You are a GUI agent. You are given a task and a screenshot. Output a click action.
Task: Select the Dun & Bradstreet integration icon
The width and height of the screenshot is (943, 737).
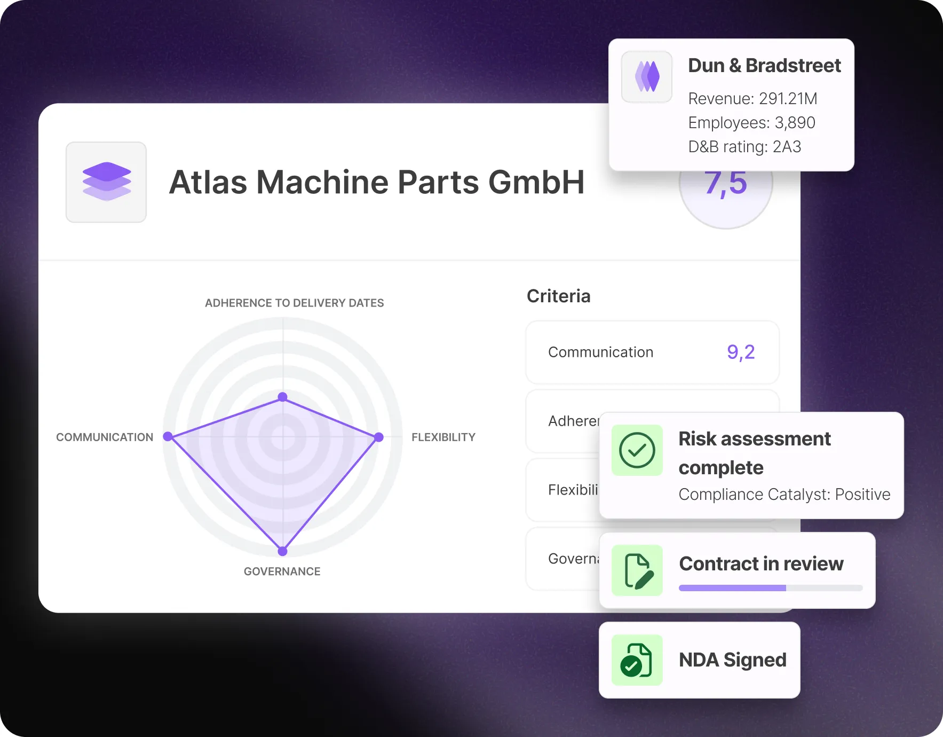pyautogui.click(x=646, y=77)
